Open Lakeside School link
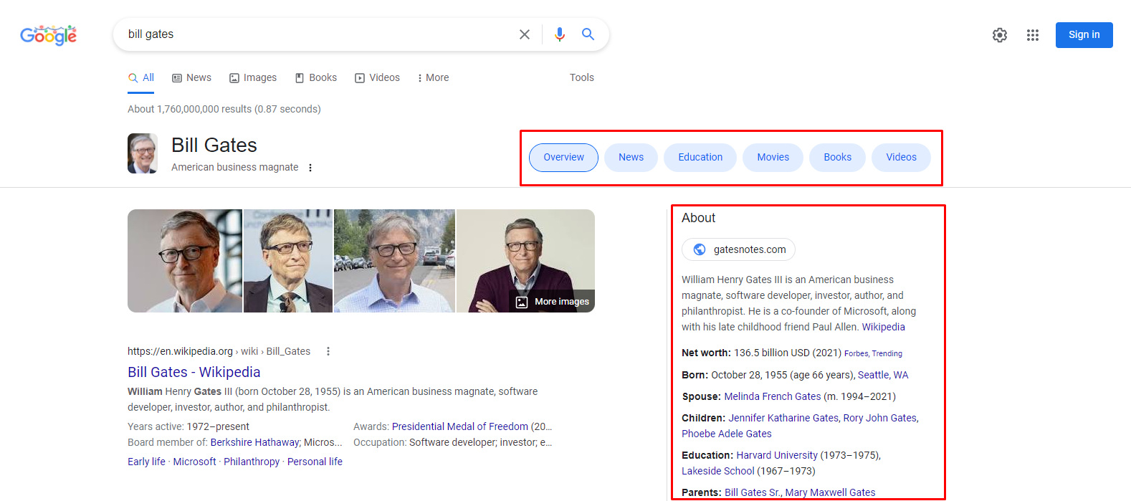 (x=718, y=471)
